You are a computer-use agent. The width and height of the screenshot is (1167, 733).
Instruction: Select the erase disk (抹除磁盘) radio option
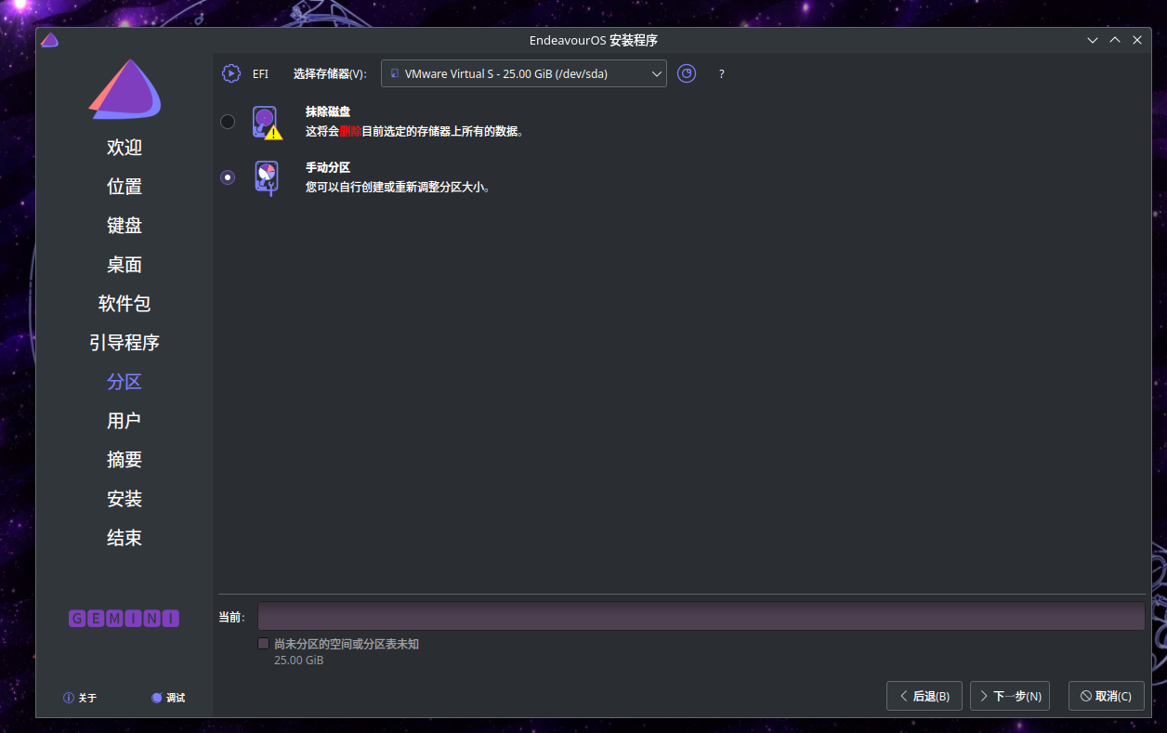point(228,122)
